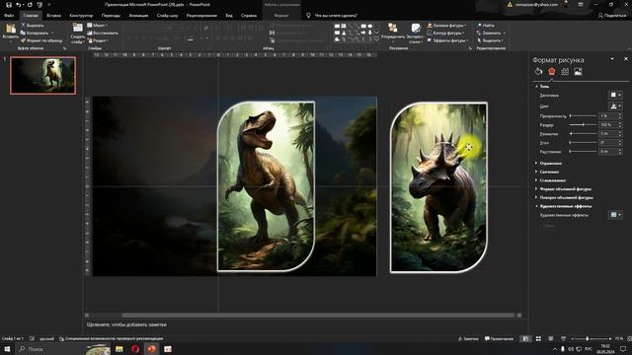Undo the last action

[18, 5]
